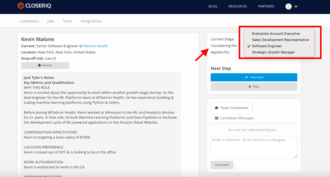Switch to Team Comments tab
Image resolution: width=330 pixels, height=177 pixels.
point(232,108)
